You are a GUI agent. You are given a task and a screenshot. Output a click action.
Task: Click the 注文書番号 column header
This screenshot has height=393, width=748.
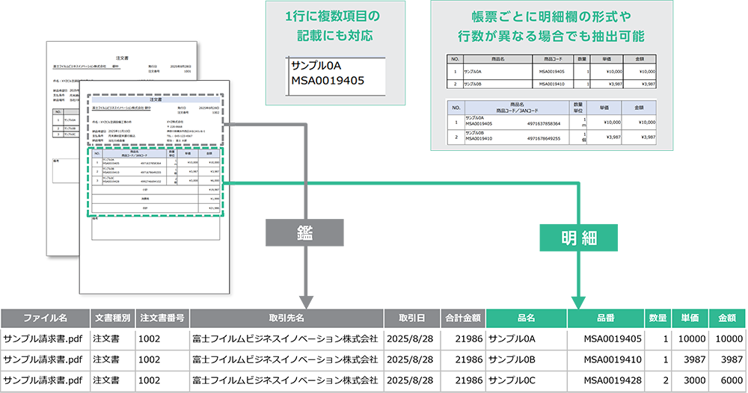(x=162, y=318)
